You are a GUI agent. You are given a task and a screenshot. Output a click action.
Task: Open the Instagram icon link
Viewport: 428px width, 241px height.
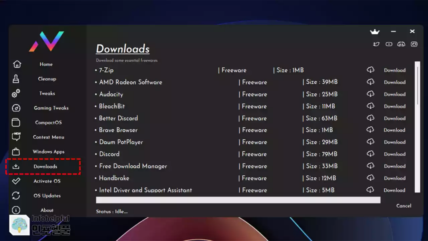click(x=414, y=44)
